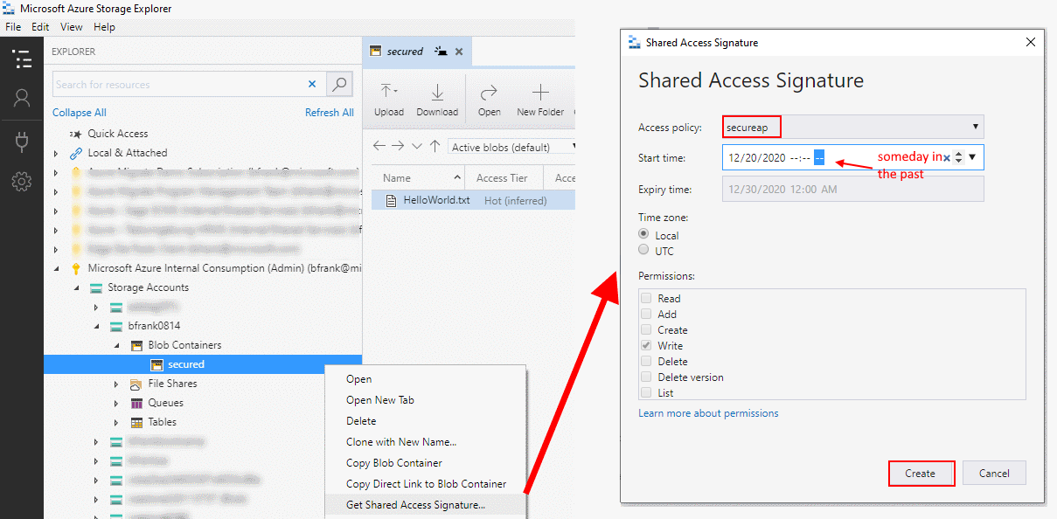This screenshot has height=519, width=1057.
Task: Click the plug-shaped Connect icon in sidebar
Action: pos(22,140)
